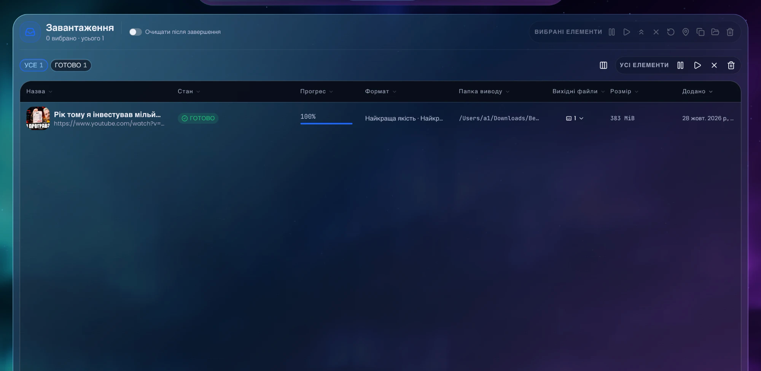
Task: Sort by the 'Формат' column header
Action: (380, 91)
